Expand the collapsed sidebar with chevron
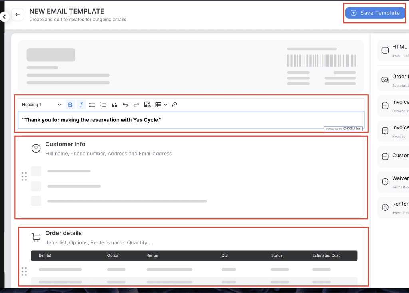The height and width of the screenshot is (293, 409). pos(4,17)
